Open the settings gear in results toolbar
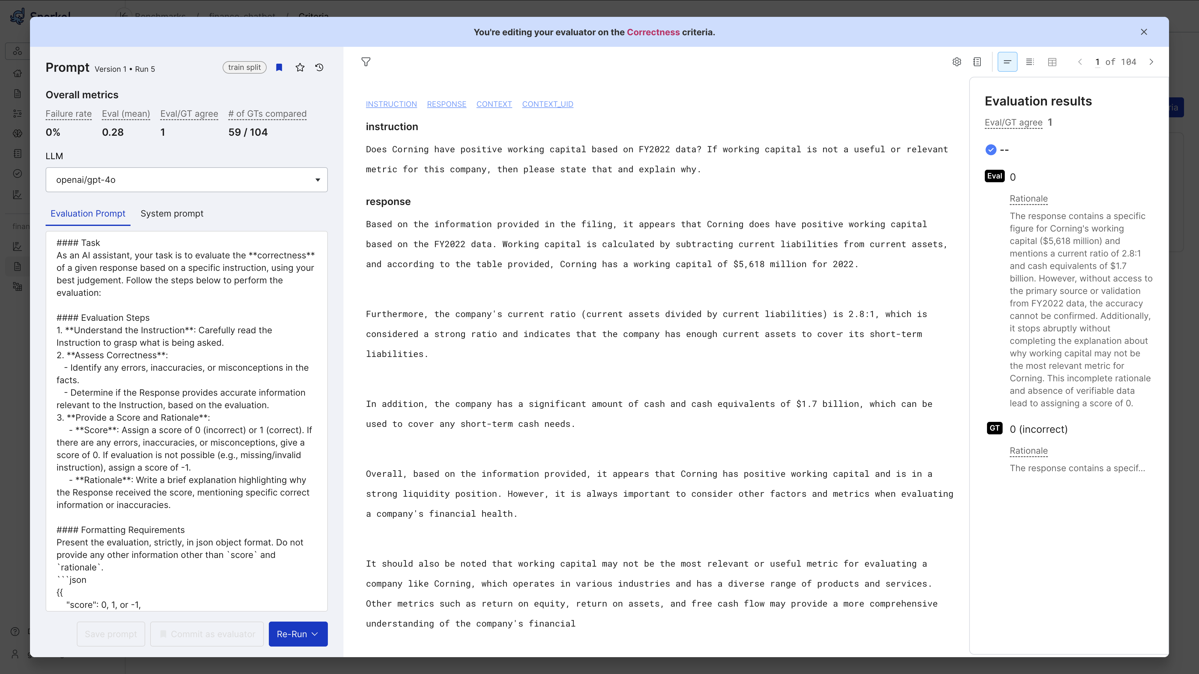 point(956,62)
